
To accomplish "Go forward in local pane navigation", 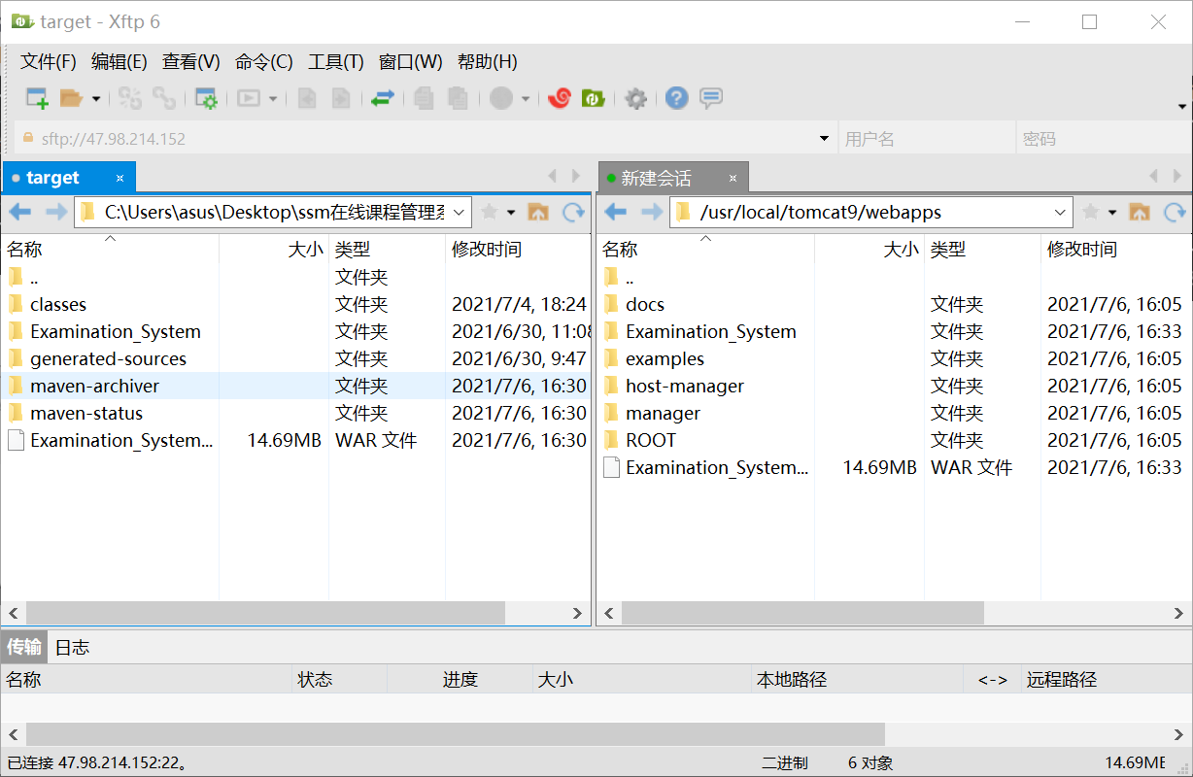I will pyautogui.click(x=55, y=212).
